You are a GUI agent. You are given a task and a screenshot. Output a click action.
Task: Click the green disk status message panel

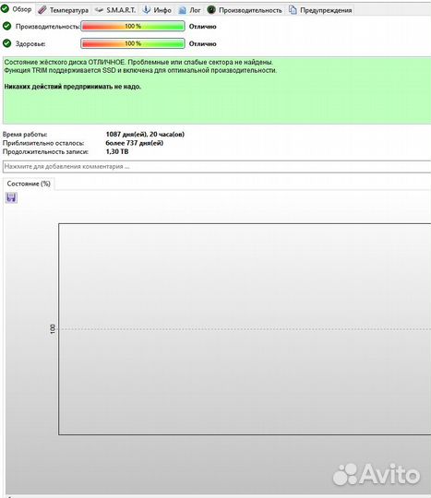tap(217, 90)
